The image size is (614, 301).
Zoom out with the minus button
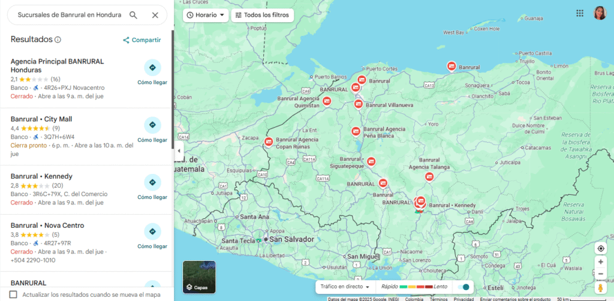(601, 274)
